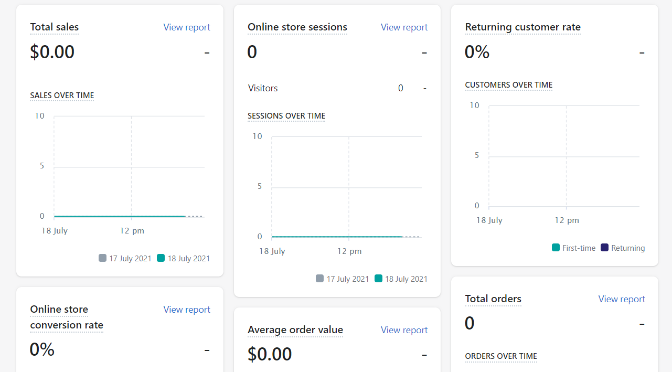Click the CUSTOMERS OVER TIME label

pyautogui.click(x=509, y=85)
